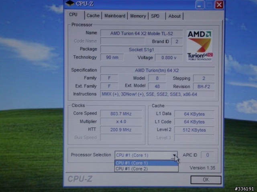Click the CPU-Z chip icon in title bar
The width and height of the screenshot is (257, 192).
point(70,3)
